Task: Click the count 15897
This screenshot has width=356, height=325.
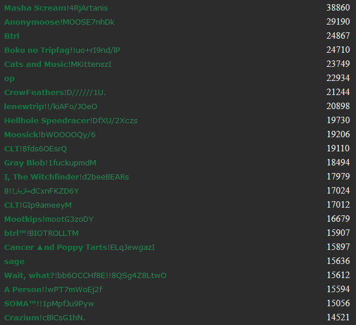Action: point(338,247)
